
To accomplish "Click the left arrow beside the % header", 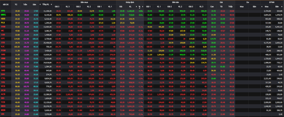I will [x=136, y=7].
